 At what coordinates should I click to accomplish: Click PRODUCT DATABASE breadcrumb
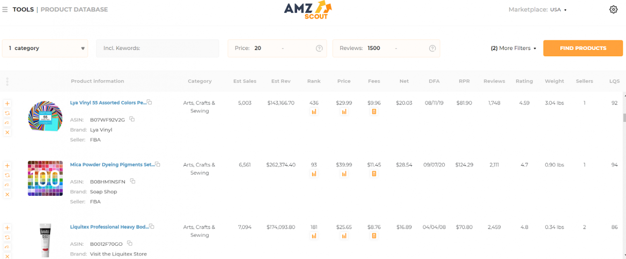pos(74,10)
